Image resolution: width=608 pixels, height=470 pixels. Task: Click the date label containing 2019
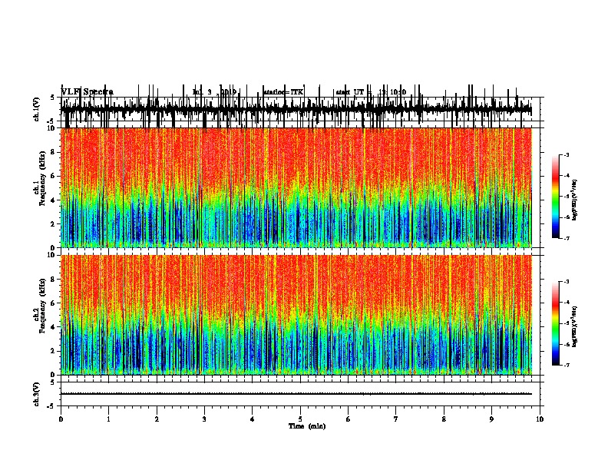pos(214,92)
